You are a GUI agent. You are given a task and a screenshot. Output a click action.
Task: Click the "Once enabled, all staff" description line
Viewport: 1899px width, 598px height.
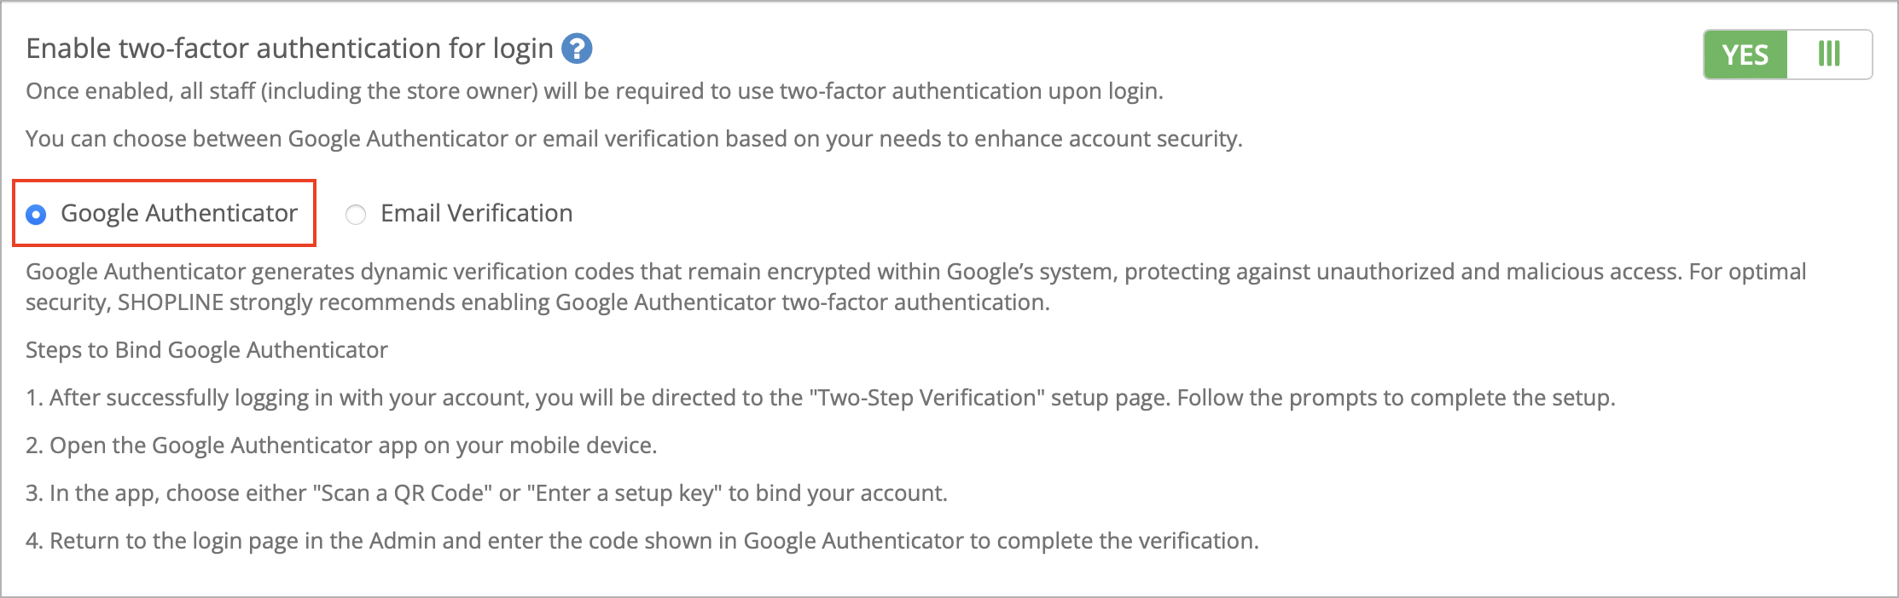coord(594,91)
